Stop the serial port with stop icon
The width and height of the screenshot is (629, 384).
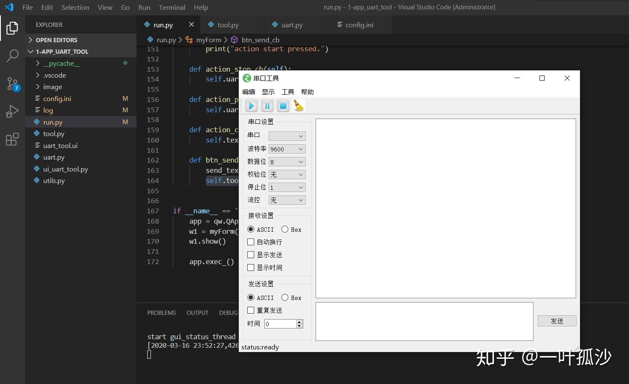pos(283,106)
